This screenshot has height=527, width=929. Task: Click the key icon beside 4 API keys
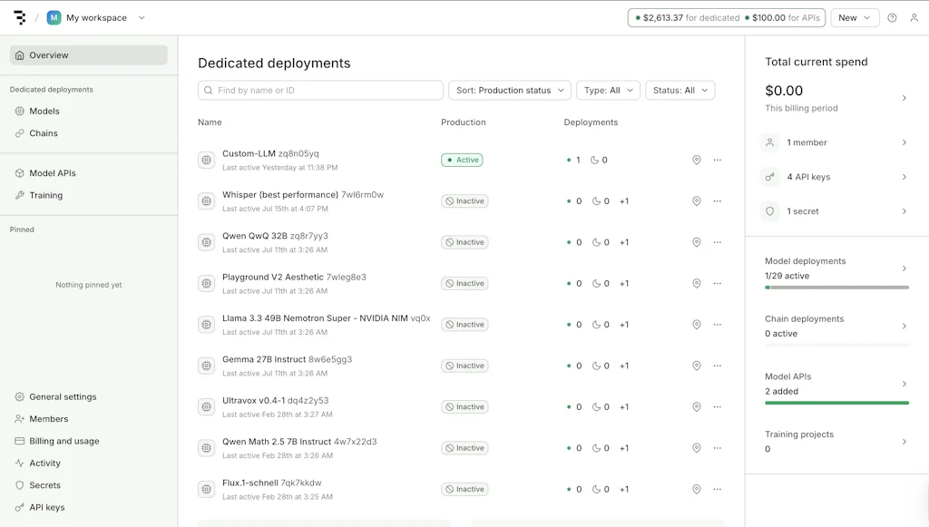[769, 176]
